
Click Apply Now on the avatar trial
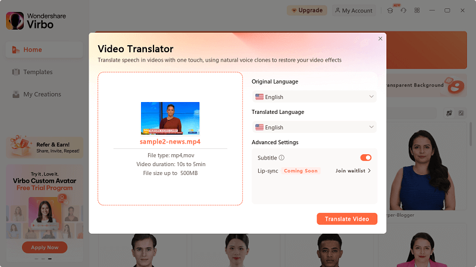tap(45, 247)
